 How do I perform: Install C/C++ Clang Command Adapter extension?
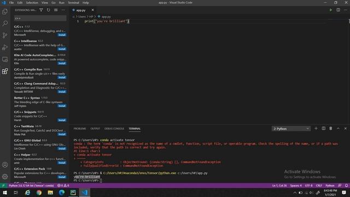click(62, 91)
